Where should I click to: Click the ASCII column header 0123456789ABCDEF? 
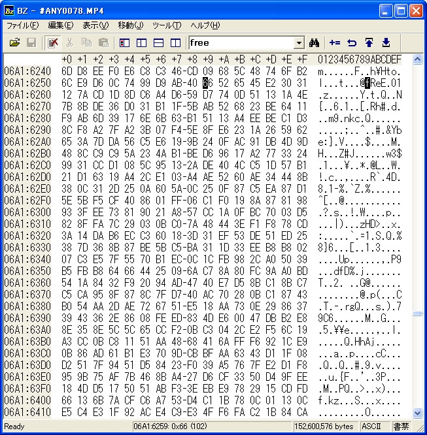point(360,59)
